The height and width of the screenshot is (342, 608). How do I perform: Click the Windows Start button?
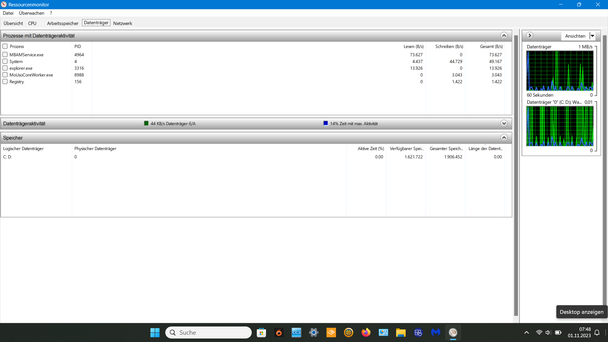point(155,332)
